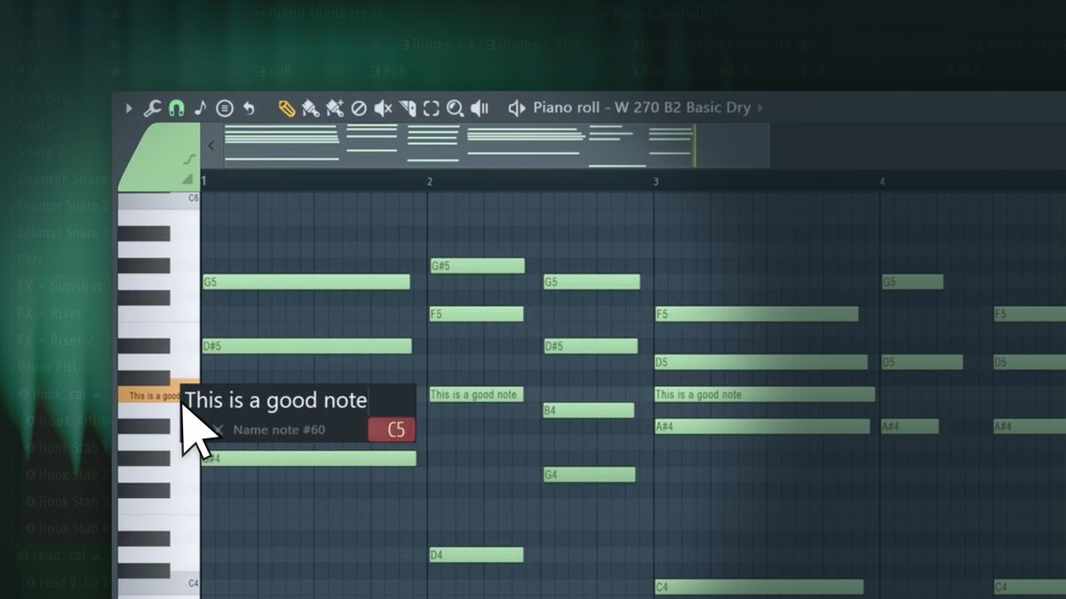Select the F5 note in bar 2
This screenshot has height=599, width=1066.
pyautogui.click(x=476, y=314)
